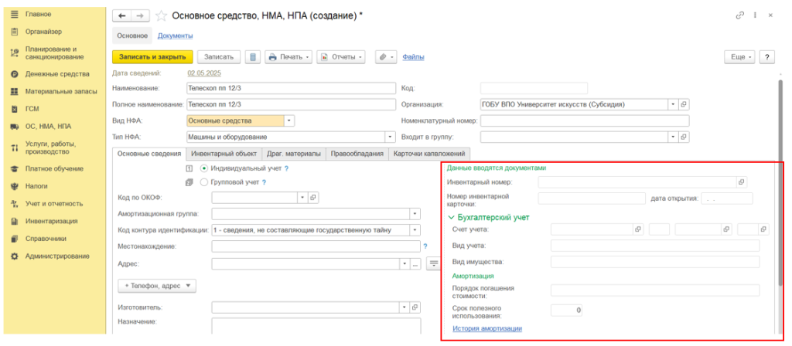This screenshot has height=346, width=792.
Task: Open the Инвентарный номер open-form icon
Action: tap(742, 181)
